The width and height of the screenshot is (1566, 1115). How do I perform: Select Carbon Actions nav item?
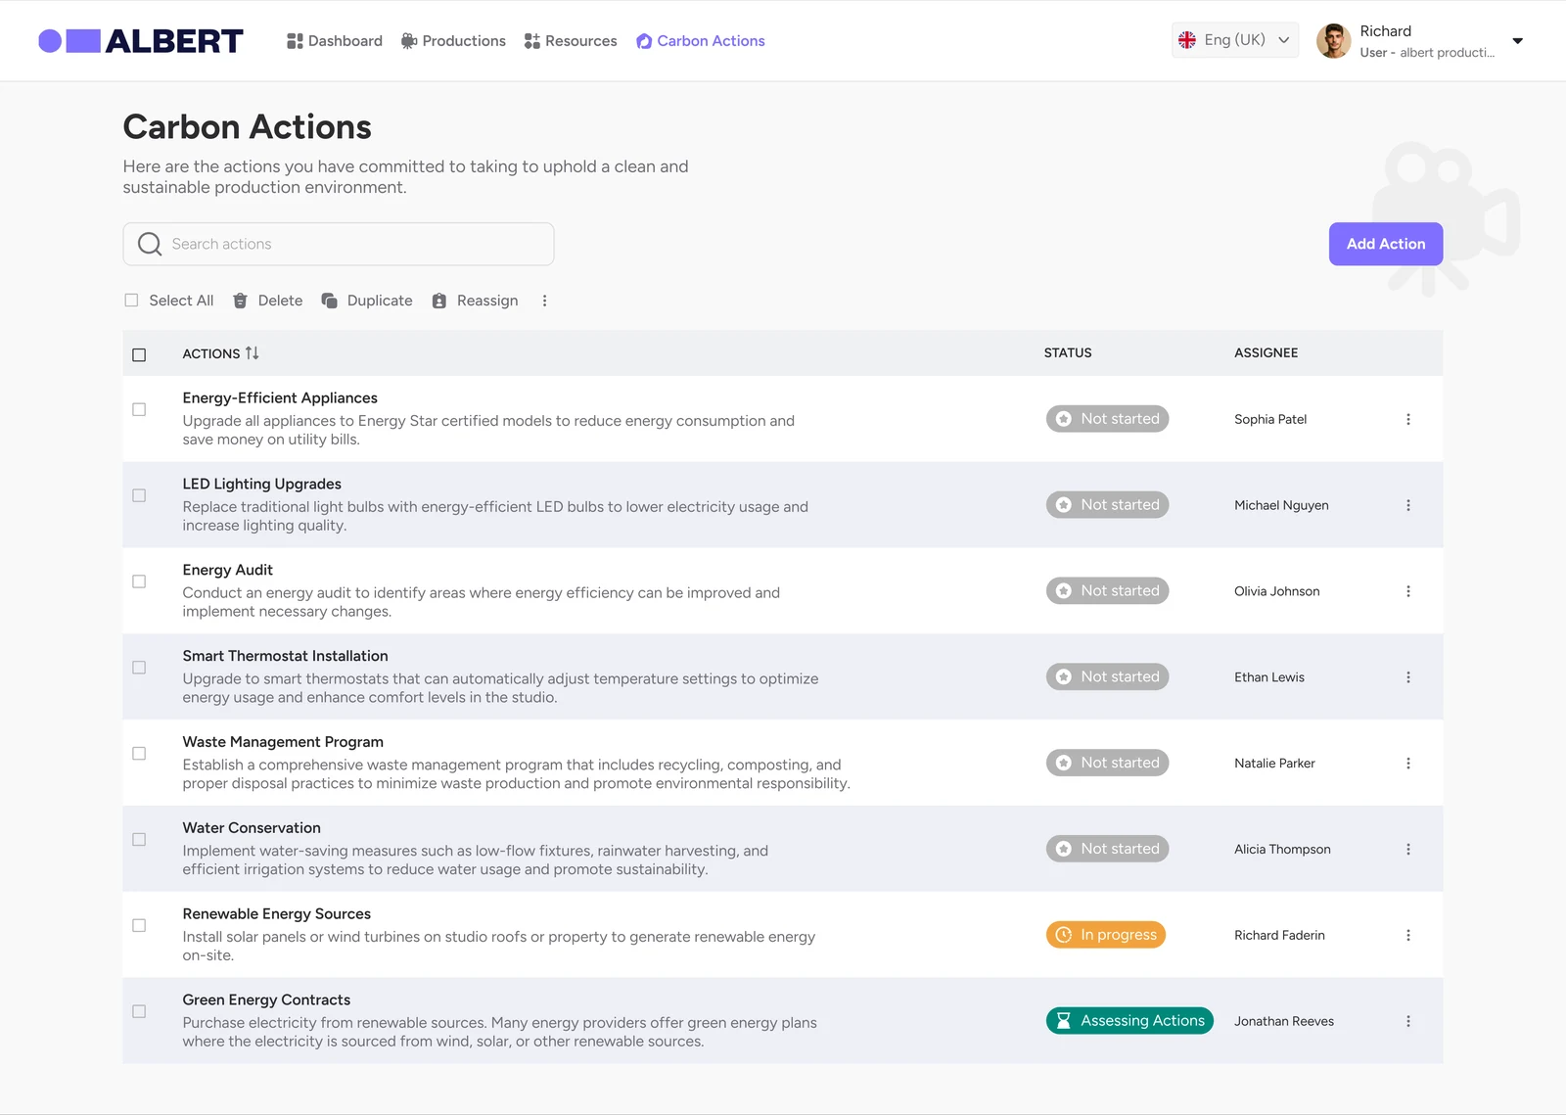(x=701, y=41)
